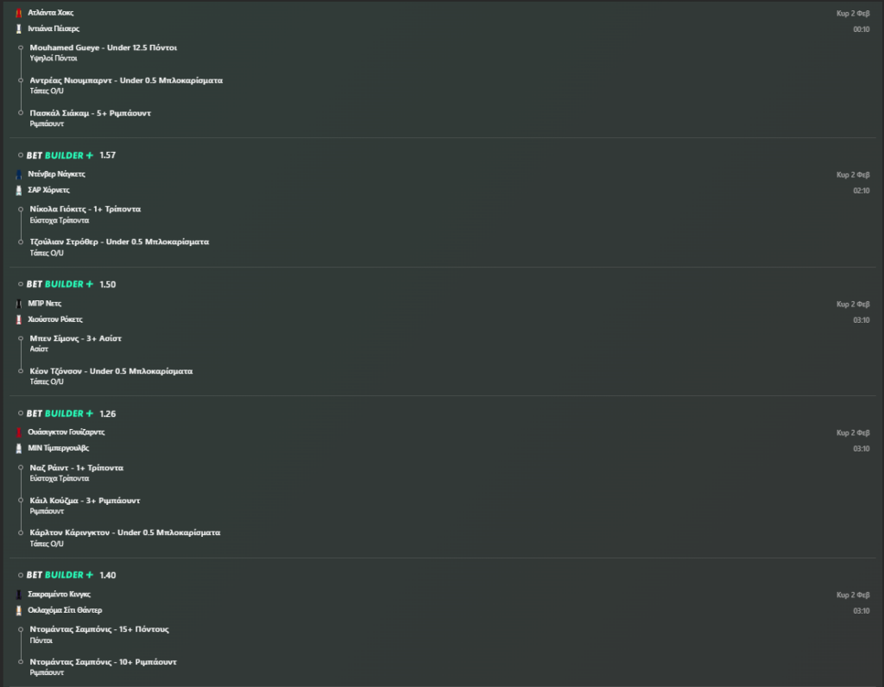Select the Ντένβερ Νάγκετς jersey icon
This screenshot has height=687, width=884.
19,173
